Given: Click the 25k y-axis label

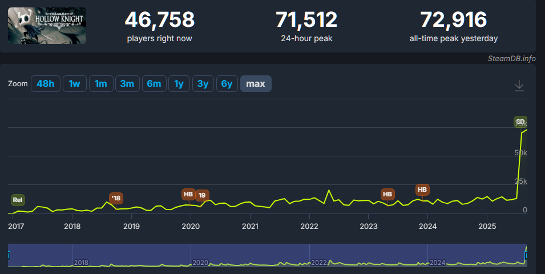Looking at the screenshot, I should tap(520, 181).
